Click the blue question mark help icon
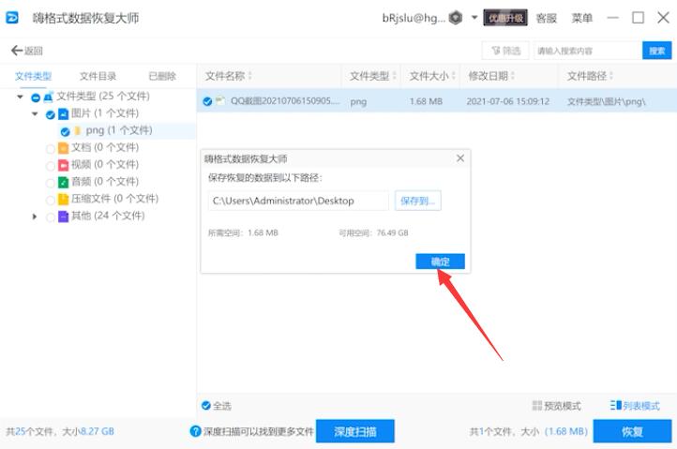This screenshot has height=449, width=677. 196,431
